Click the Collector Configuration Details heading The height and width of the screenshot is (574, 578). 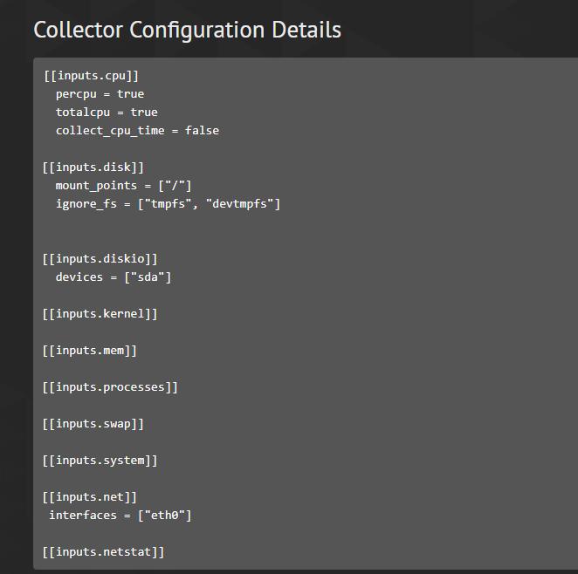(187, 31)
